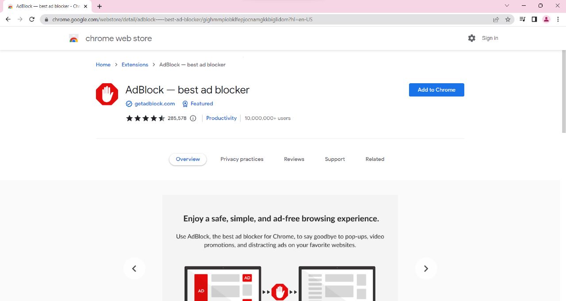Open the media control icon in toolbar
566x301 pixels.
(522, 19)
